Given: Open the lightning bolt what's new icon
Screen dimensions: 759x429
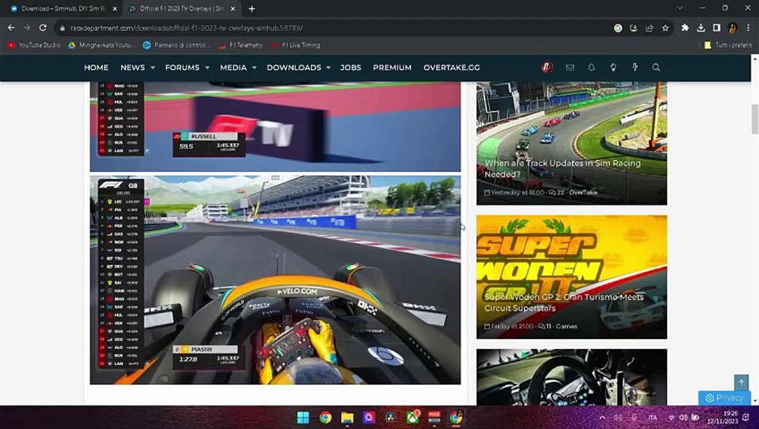Looking at the screenshot, I should click(x=634, y=68).
